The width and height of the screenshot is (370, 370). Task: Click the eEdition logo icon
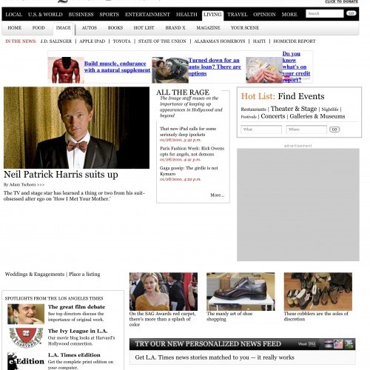(26, 361)
